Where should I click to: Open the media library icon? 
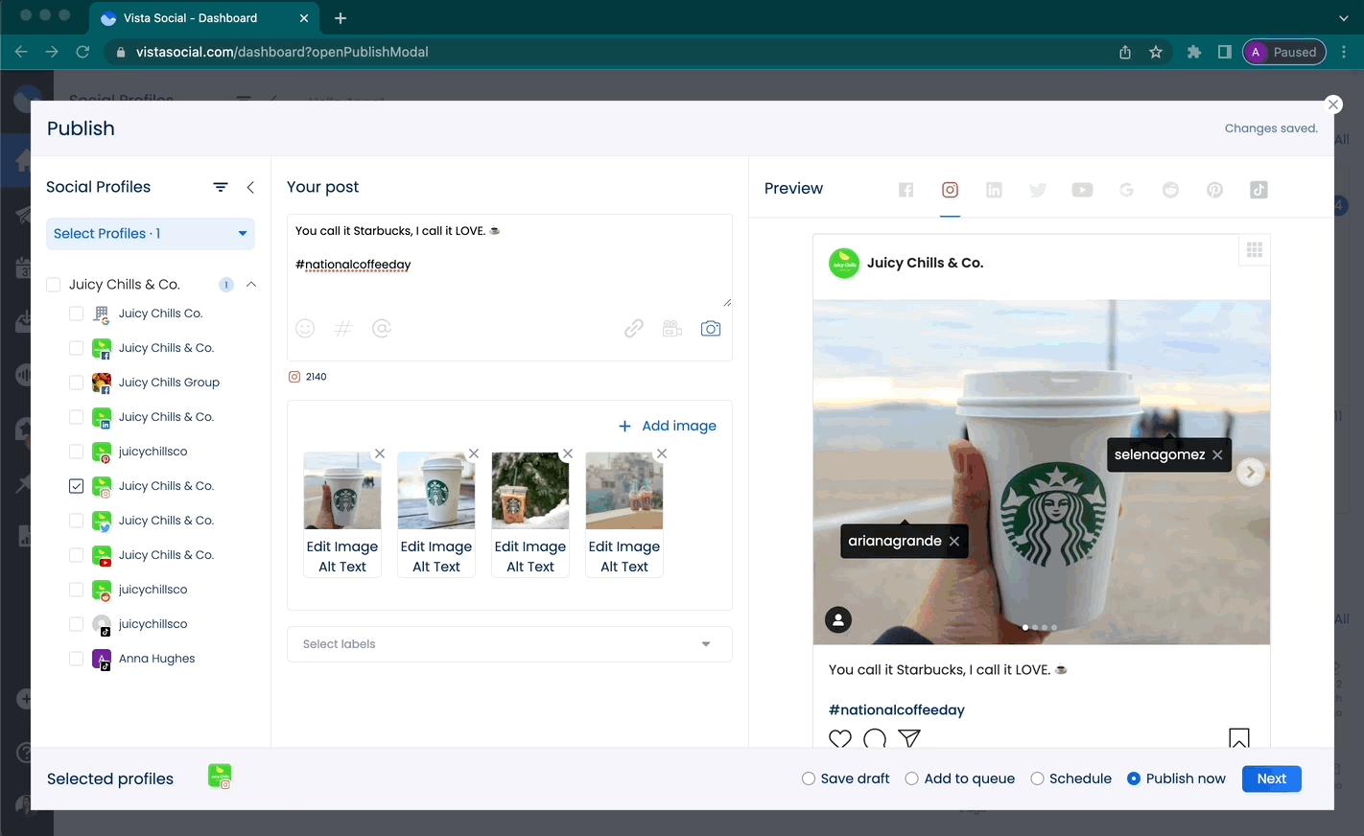coord(672,329)
